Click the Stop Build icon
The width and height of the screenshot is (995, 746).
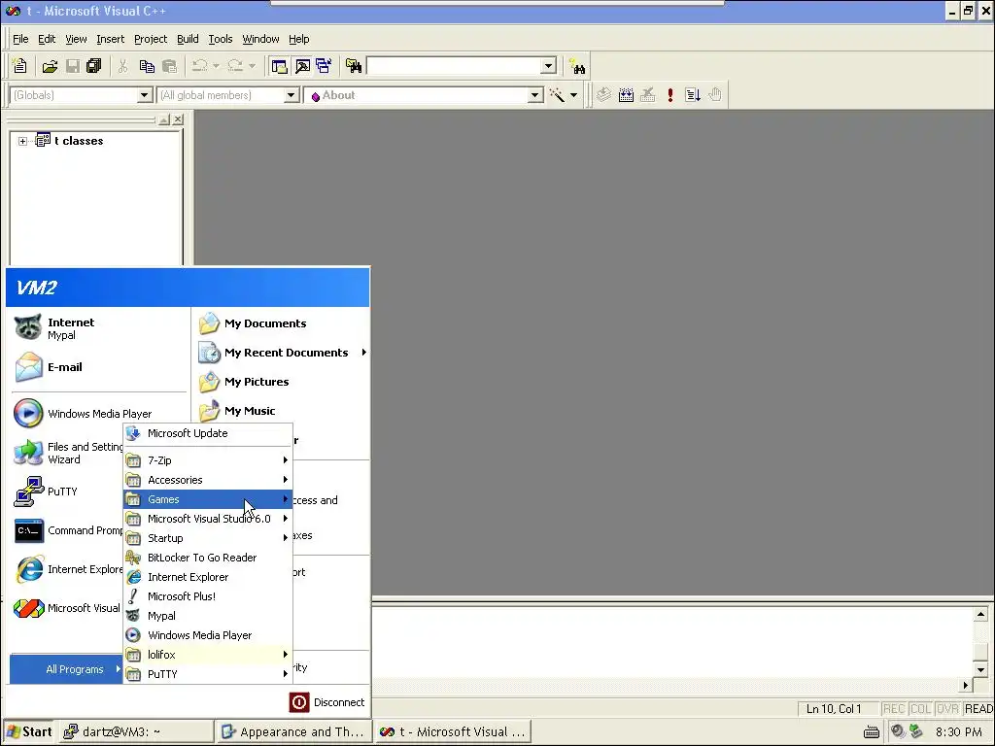648,95
